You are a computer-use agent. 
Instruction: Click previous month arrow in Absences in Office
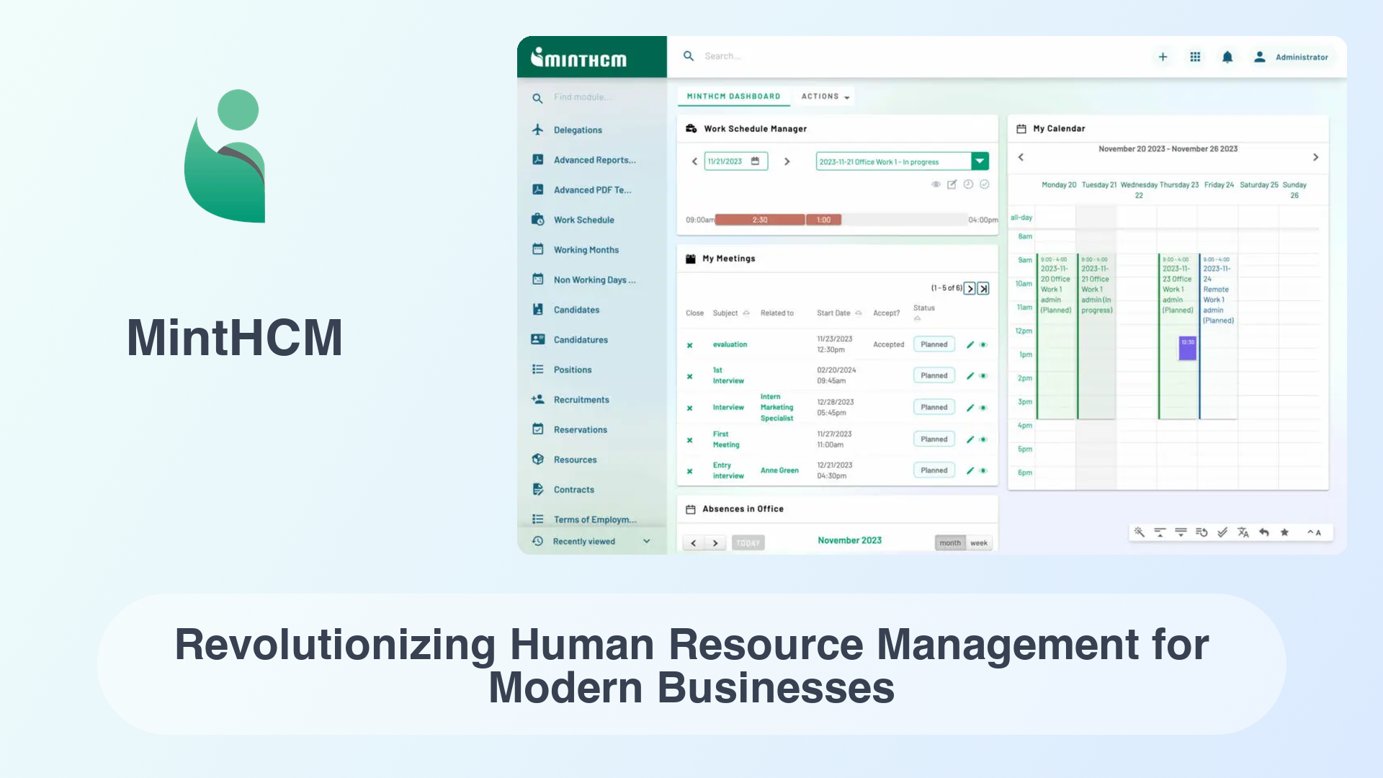tap(693, 543)
